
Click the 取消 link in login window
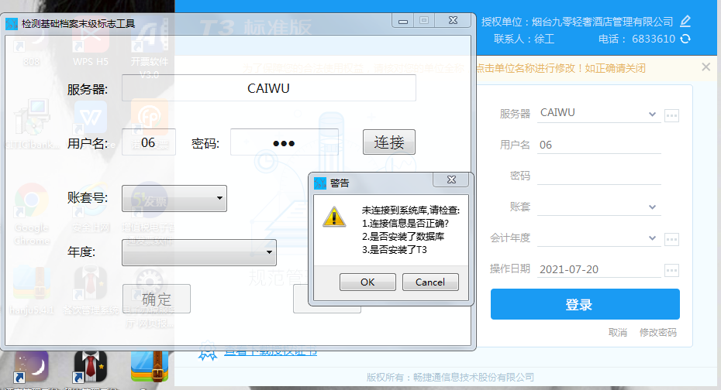point(618,332)
